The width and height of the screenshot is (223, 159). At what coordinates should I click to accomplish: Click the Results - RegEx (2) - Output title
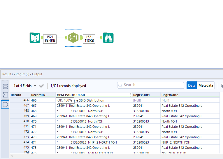(22, 74)
